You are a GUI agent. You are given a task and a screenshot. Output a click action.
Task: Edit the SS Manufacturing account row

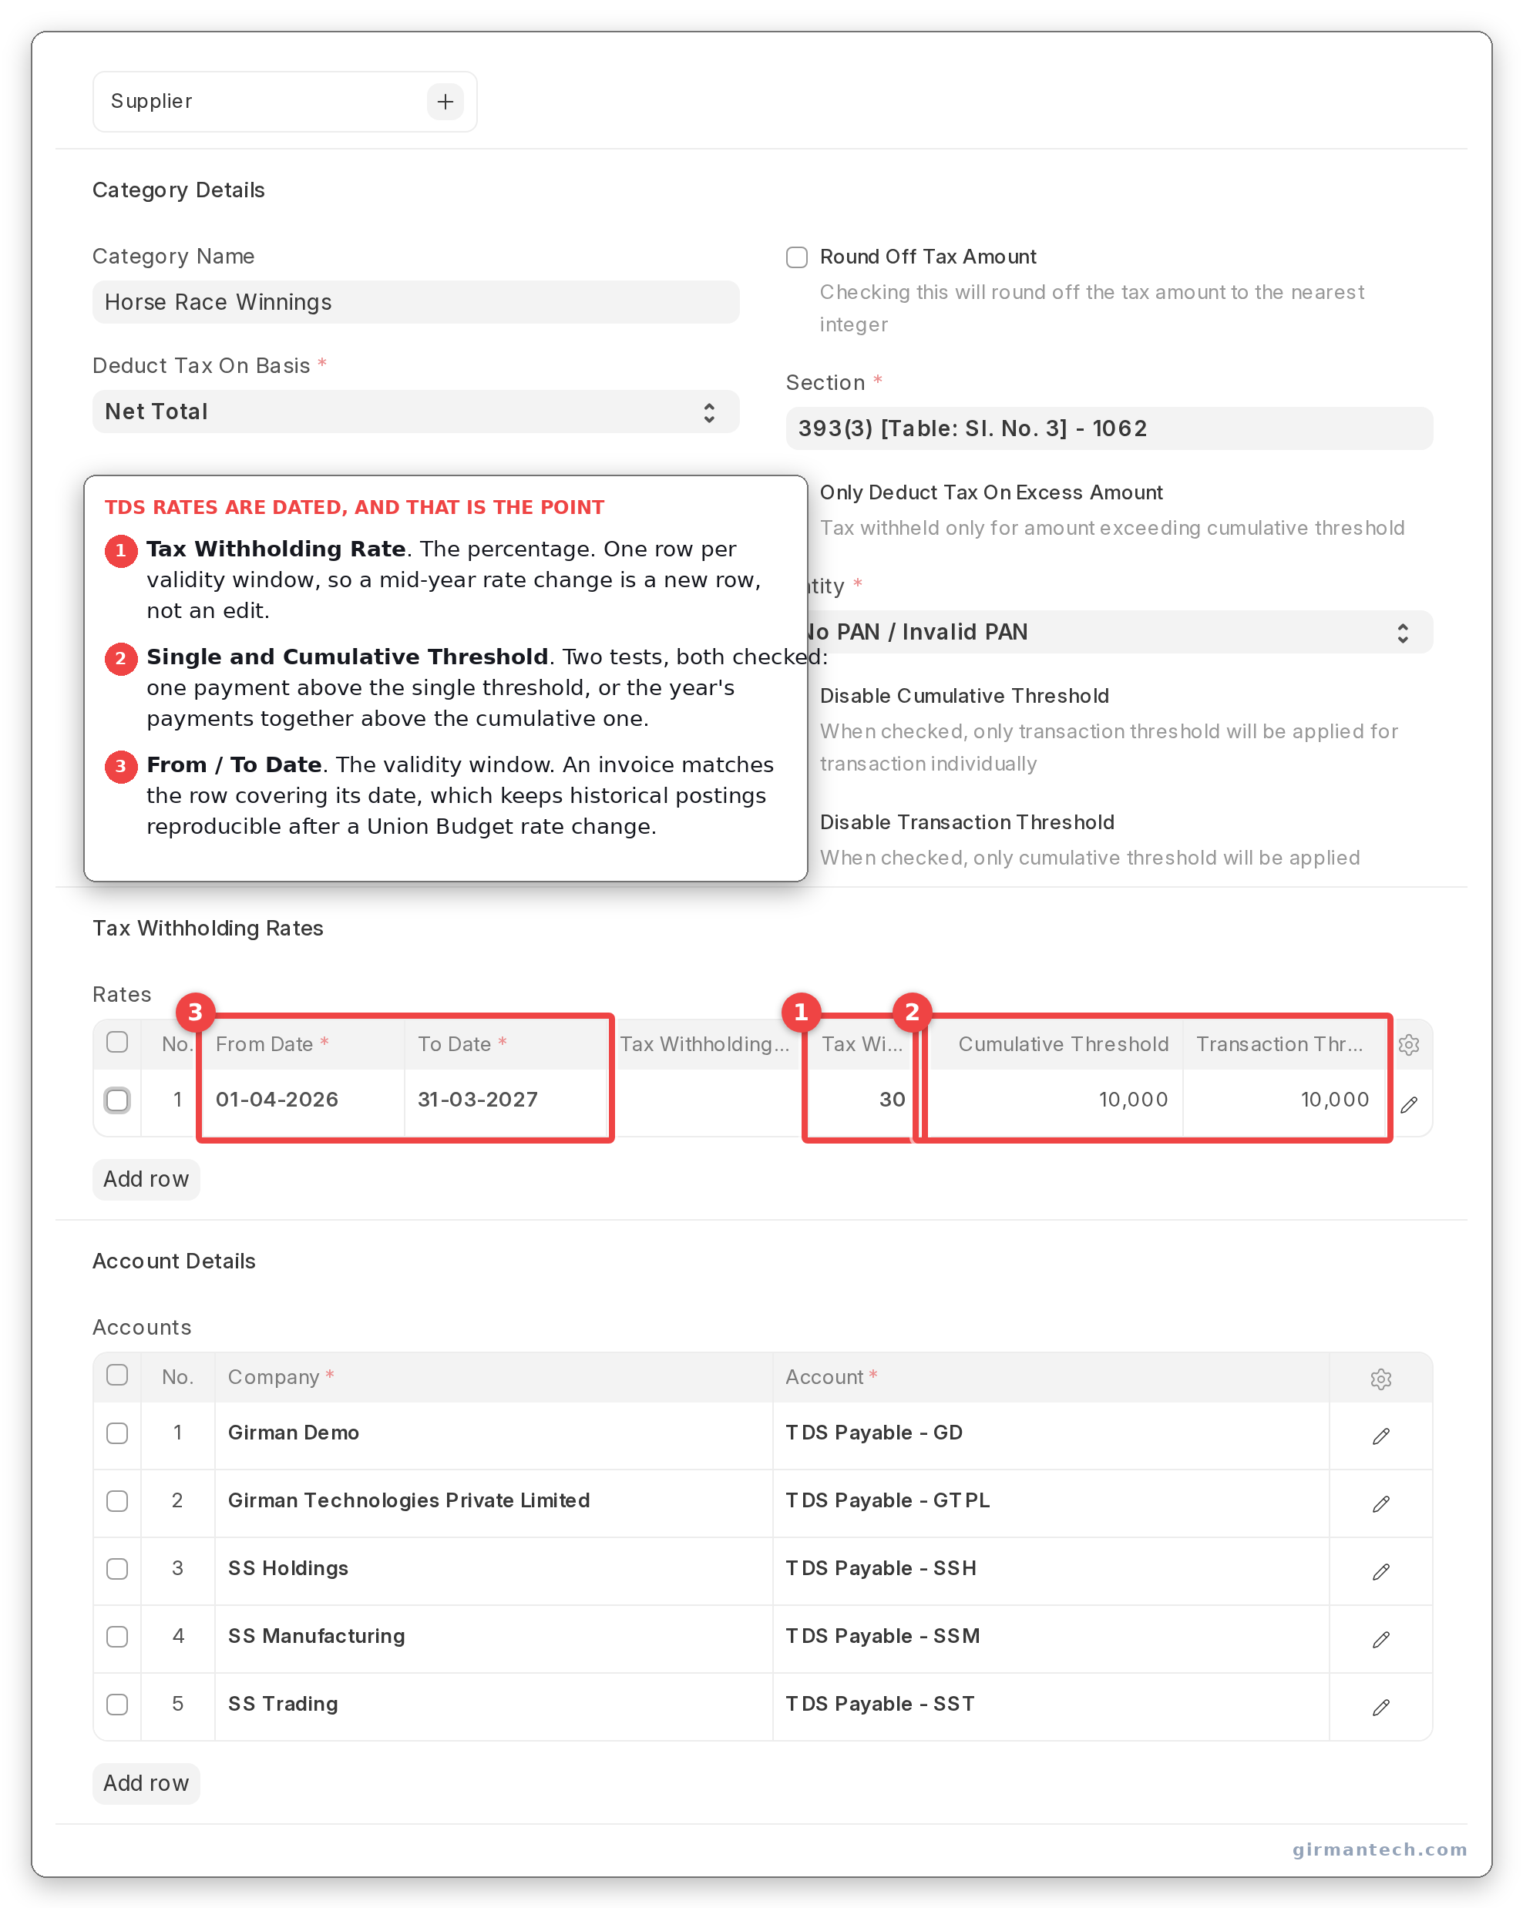[x=1380, y=1640]
